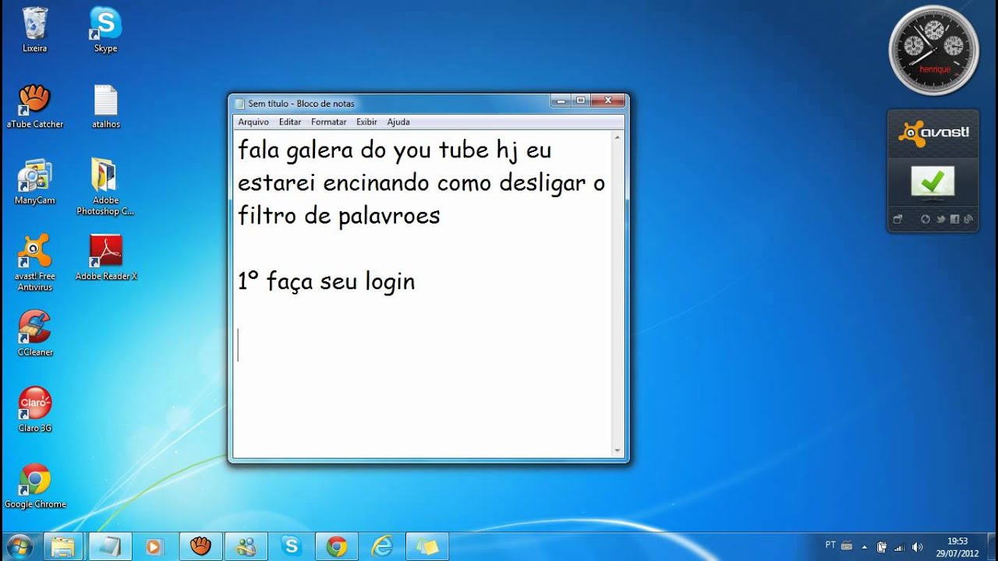This screenshot has height=561, width=998.
Task: Click the word 'galera' in Notepad
Action: tap(320, 150)
